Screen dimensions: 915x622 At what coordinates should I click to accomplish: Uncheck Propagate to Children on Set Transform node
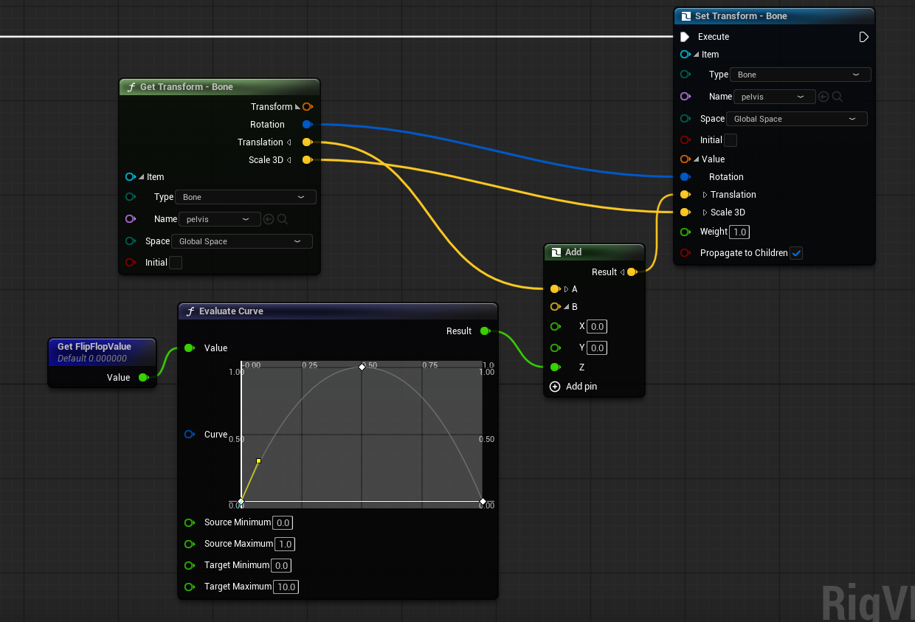click(796, 252)
